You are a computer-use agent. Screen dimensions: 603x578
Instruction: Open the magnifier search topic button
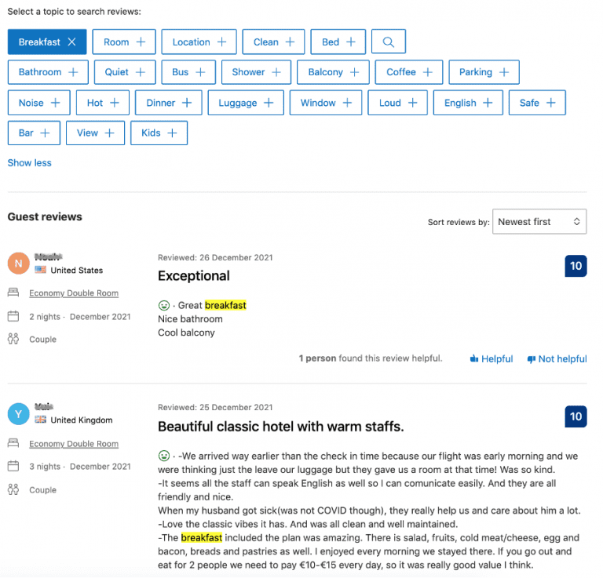[x=389, y=42]
